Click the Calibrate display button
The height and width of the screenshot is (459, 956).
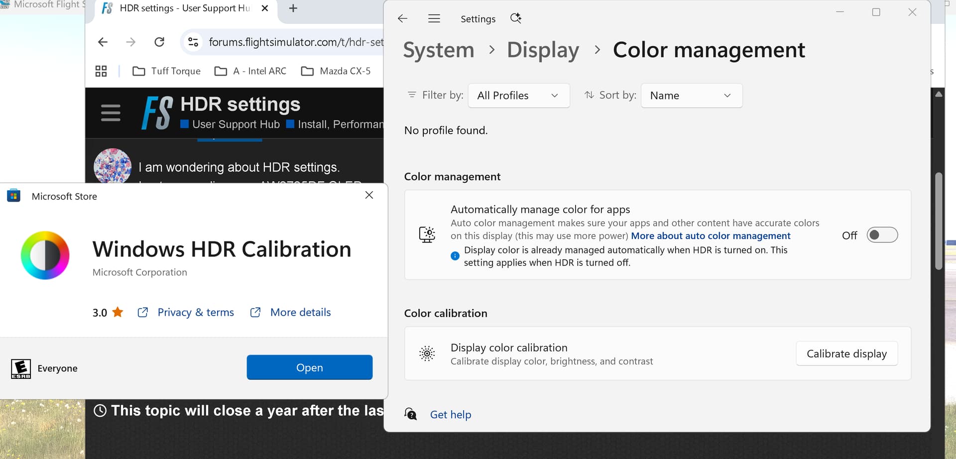[x=846, y=353]
